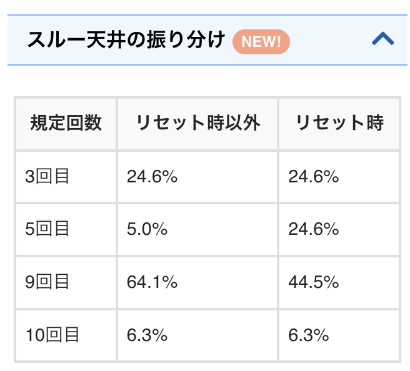Select the リセット時 column header
Viewport: 410px width, 371px height.
click(x=339, y=123)
